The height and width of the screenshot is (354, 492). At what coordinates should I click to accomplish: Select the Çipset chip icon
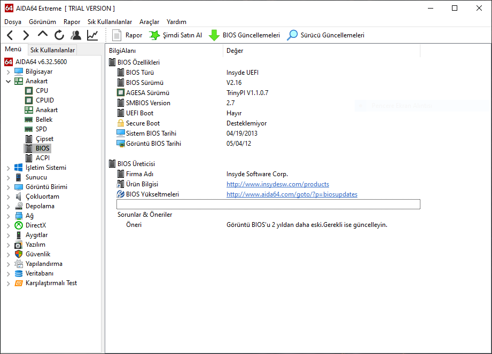(x=28, y=139)
